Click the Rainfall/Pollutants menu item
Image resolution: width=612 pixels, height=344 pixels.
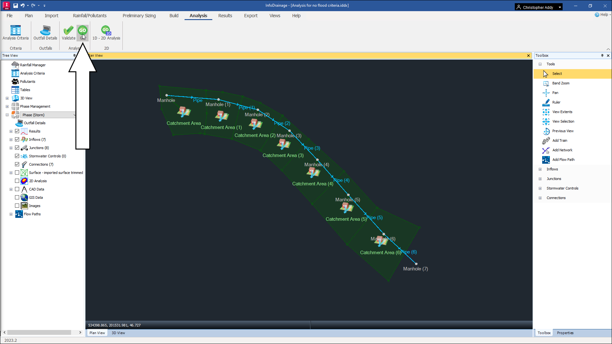pos(90,16)
